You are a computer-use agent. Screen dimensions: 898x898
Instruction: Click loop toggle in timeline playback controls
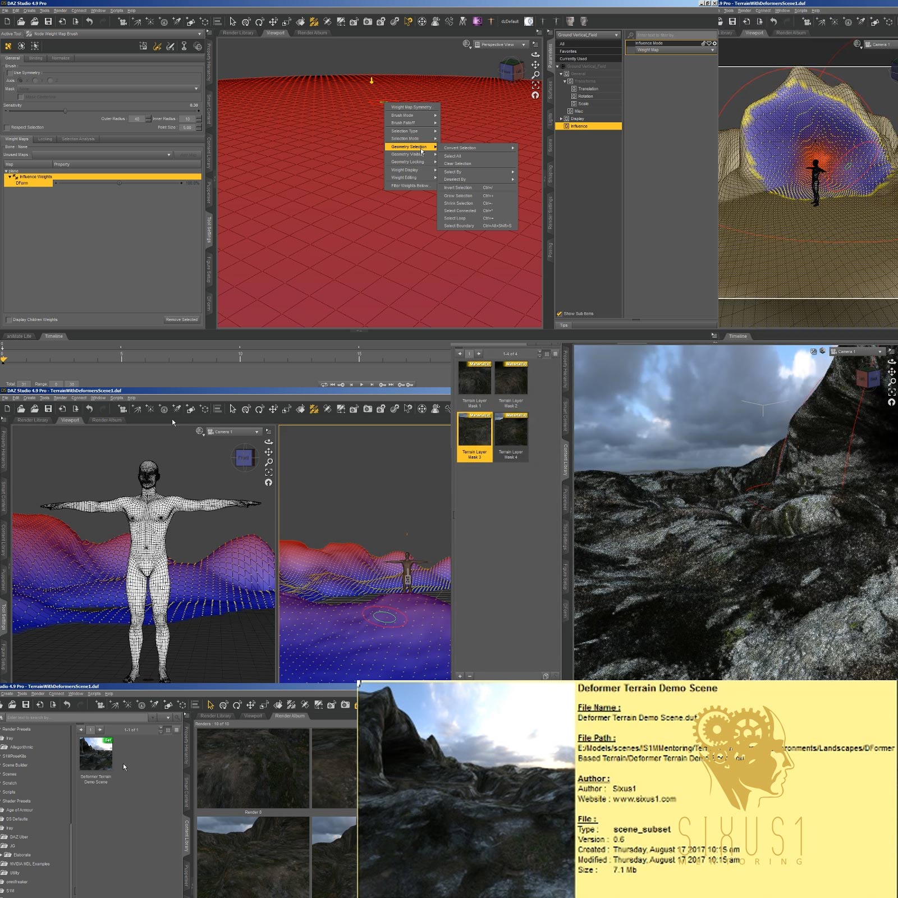coord(324,384)
